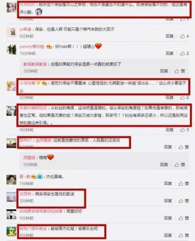Reply to comment 杰伦真棒

pyautogui.click(x=168, y=183)
